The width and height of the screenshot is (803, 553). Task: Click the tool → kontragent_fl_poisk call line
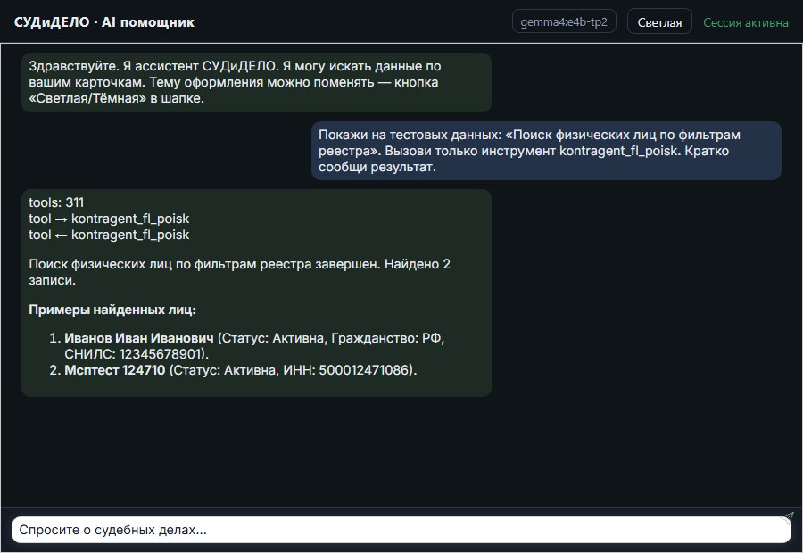pyautogui.click(x=109, y=219)
